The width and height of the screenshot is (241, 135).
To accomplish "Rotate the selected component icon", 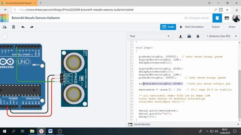I will click(x=5, y=27).
